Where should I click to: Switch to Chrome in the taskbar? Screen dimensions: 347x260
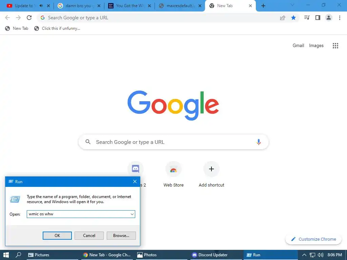tap(107, 255)
